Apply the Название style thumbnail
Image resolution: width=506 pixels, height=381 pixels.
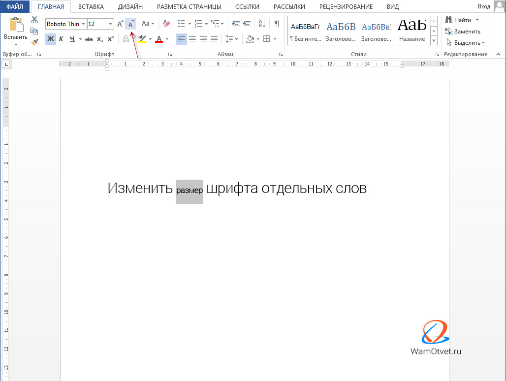click(412, 30)
